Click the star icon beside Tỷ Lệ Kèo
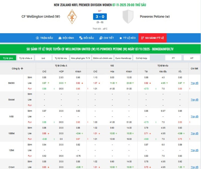Viewport: 201px width, 169px height. tap(121, 38)
